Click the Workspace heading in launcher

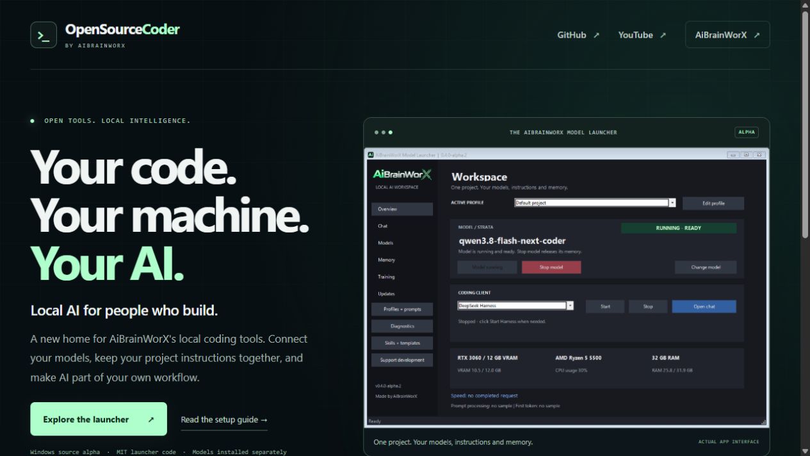(479, 177)
